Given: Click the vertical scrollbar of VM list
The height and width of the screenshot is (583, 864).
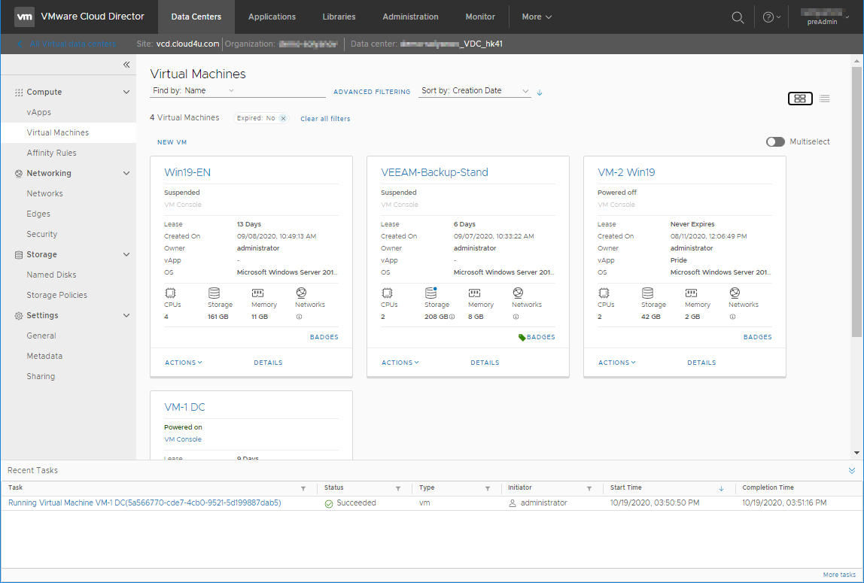Looking at the screenshot, I should click(856, 203).
